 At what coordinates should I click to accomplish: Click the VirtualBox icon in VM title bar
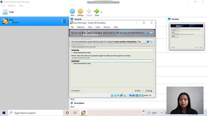[x=71, y=23]
